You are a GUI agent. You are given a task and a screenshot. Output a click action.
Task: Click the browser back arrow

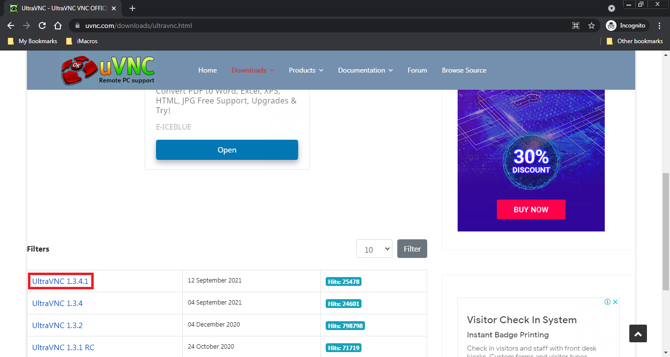pos(11,25)
